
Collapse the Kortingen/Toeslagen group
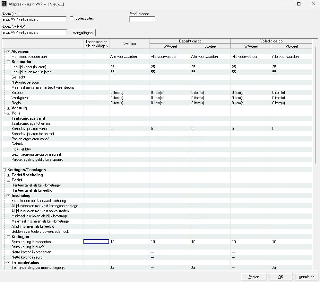pos(4,170)
